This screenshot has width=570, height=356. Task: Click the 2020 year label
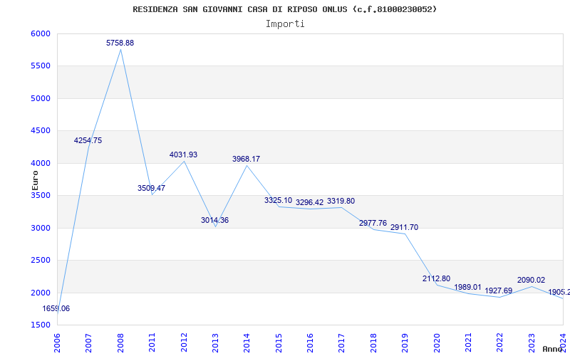point(437,343)
